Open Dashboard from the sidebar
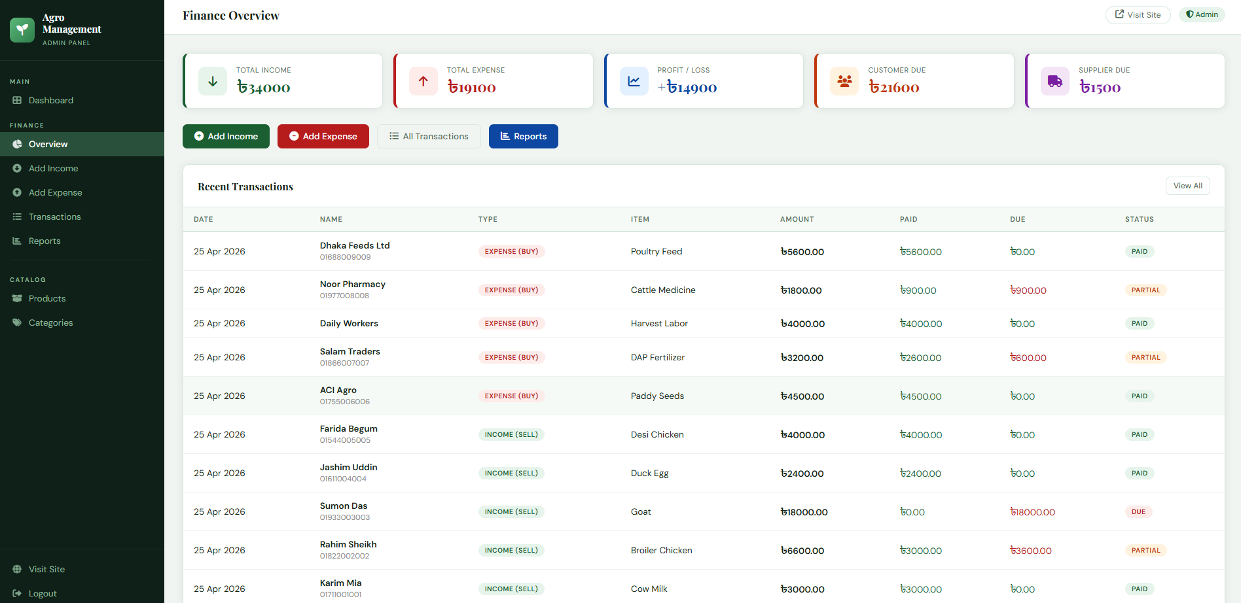Image resolution: width=1241 pixels, height=603 pixels. point(82,100)
